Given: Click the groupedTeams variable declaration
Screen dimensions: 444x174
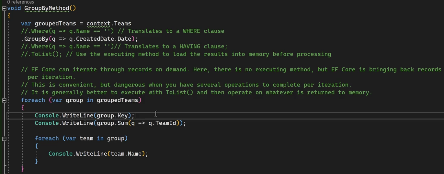Looking at the screenshot, I should pyautogui.click(x=55, y=24).
